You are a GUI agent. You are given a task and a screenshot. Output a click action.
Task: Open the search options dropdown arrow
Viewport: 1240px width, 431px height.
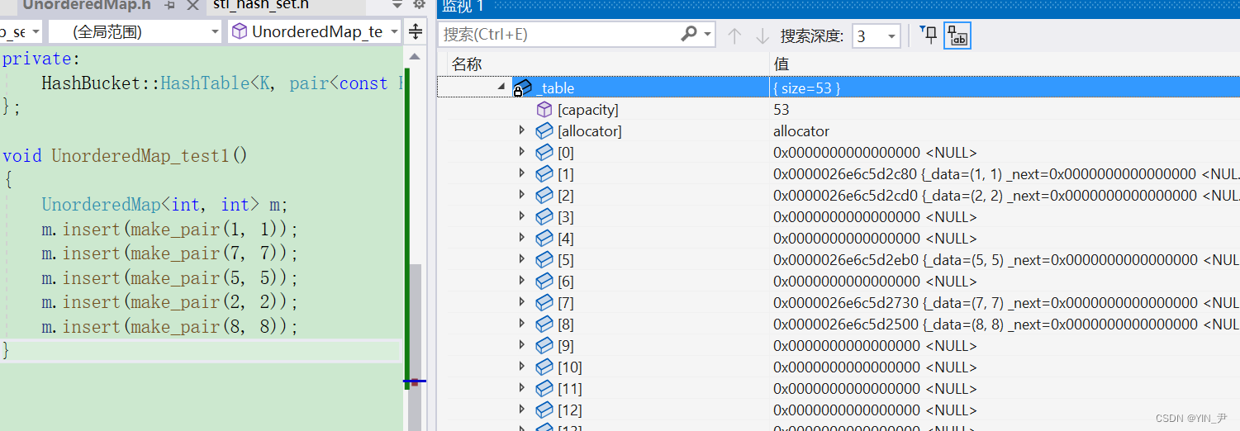pyautogui.click(x=708, y=35)
